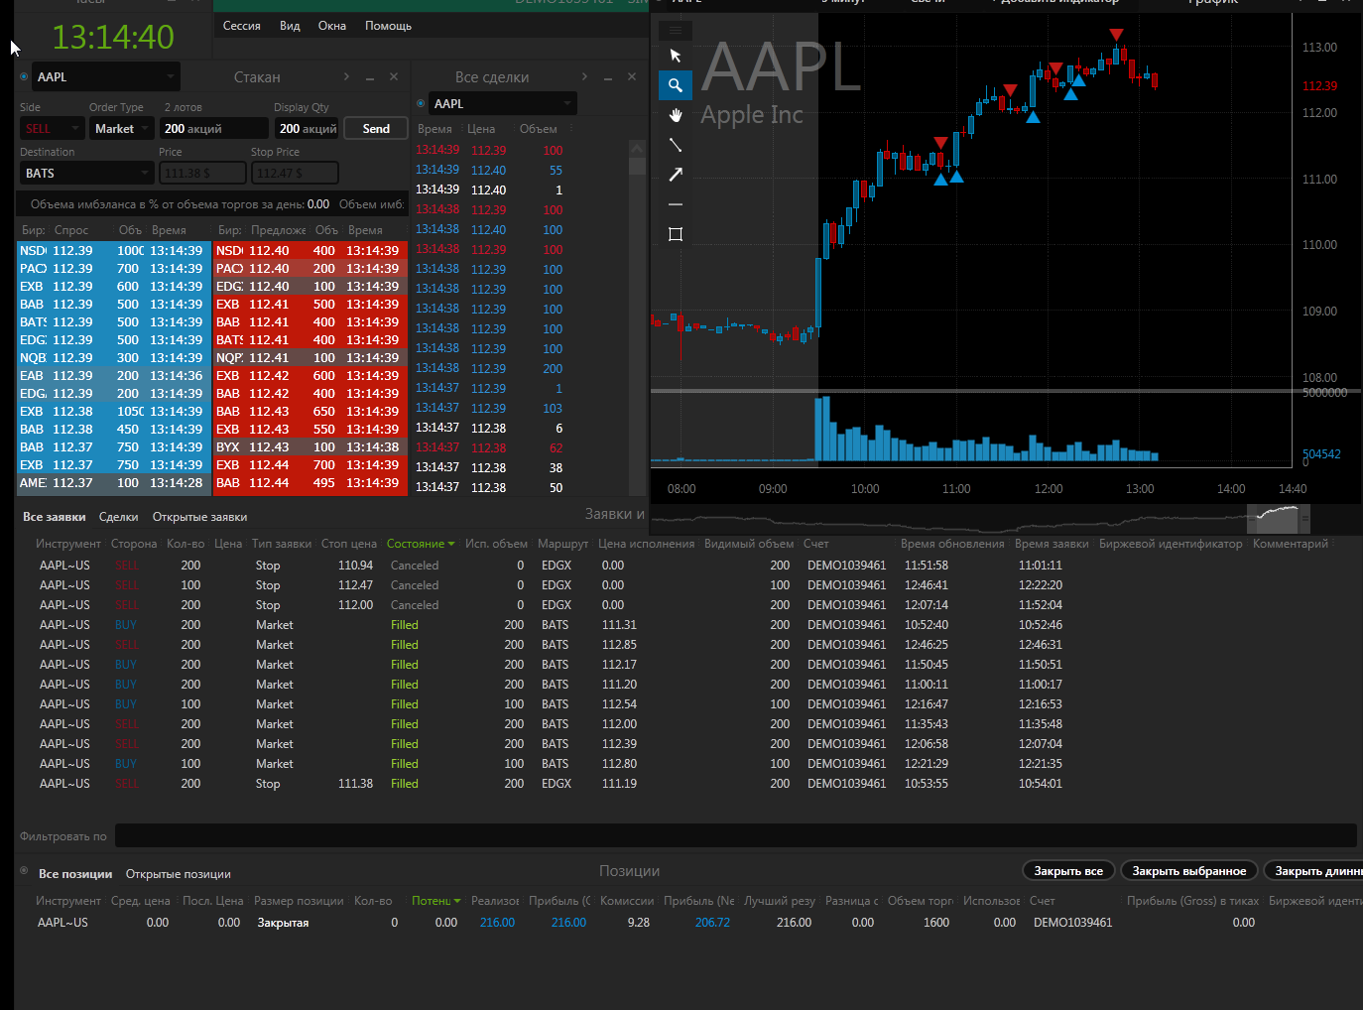Select the arrow pointer tool on chart
The height and width of the screenshot is (1010, 1363).
(x=676, y=56)
